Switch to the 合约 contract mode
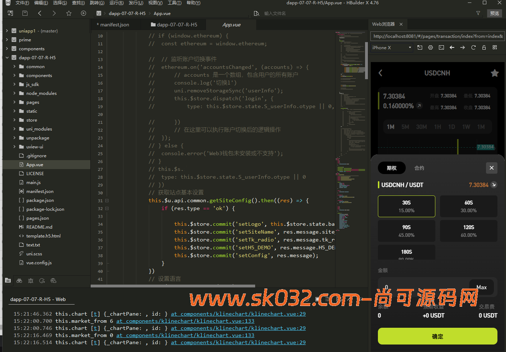Image resolution: width=506 pixels, height=352 pixels. [419, 168]
